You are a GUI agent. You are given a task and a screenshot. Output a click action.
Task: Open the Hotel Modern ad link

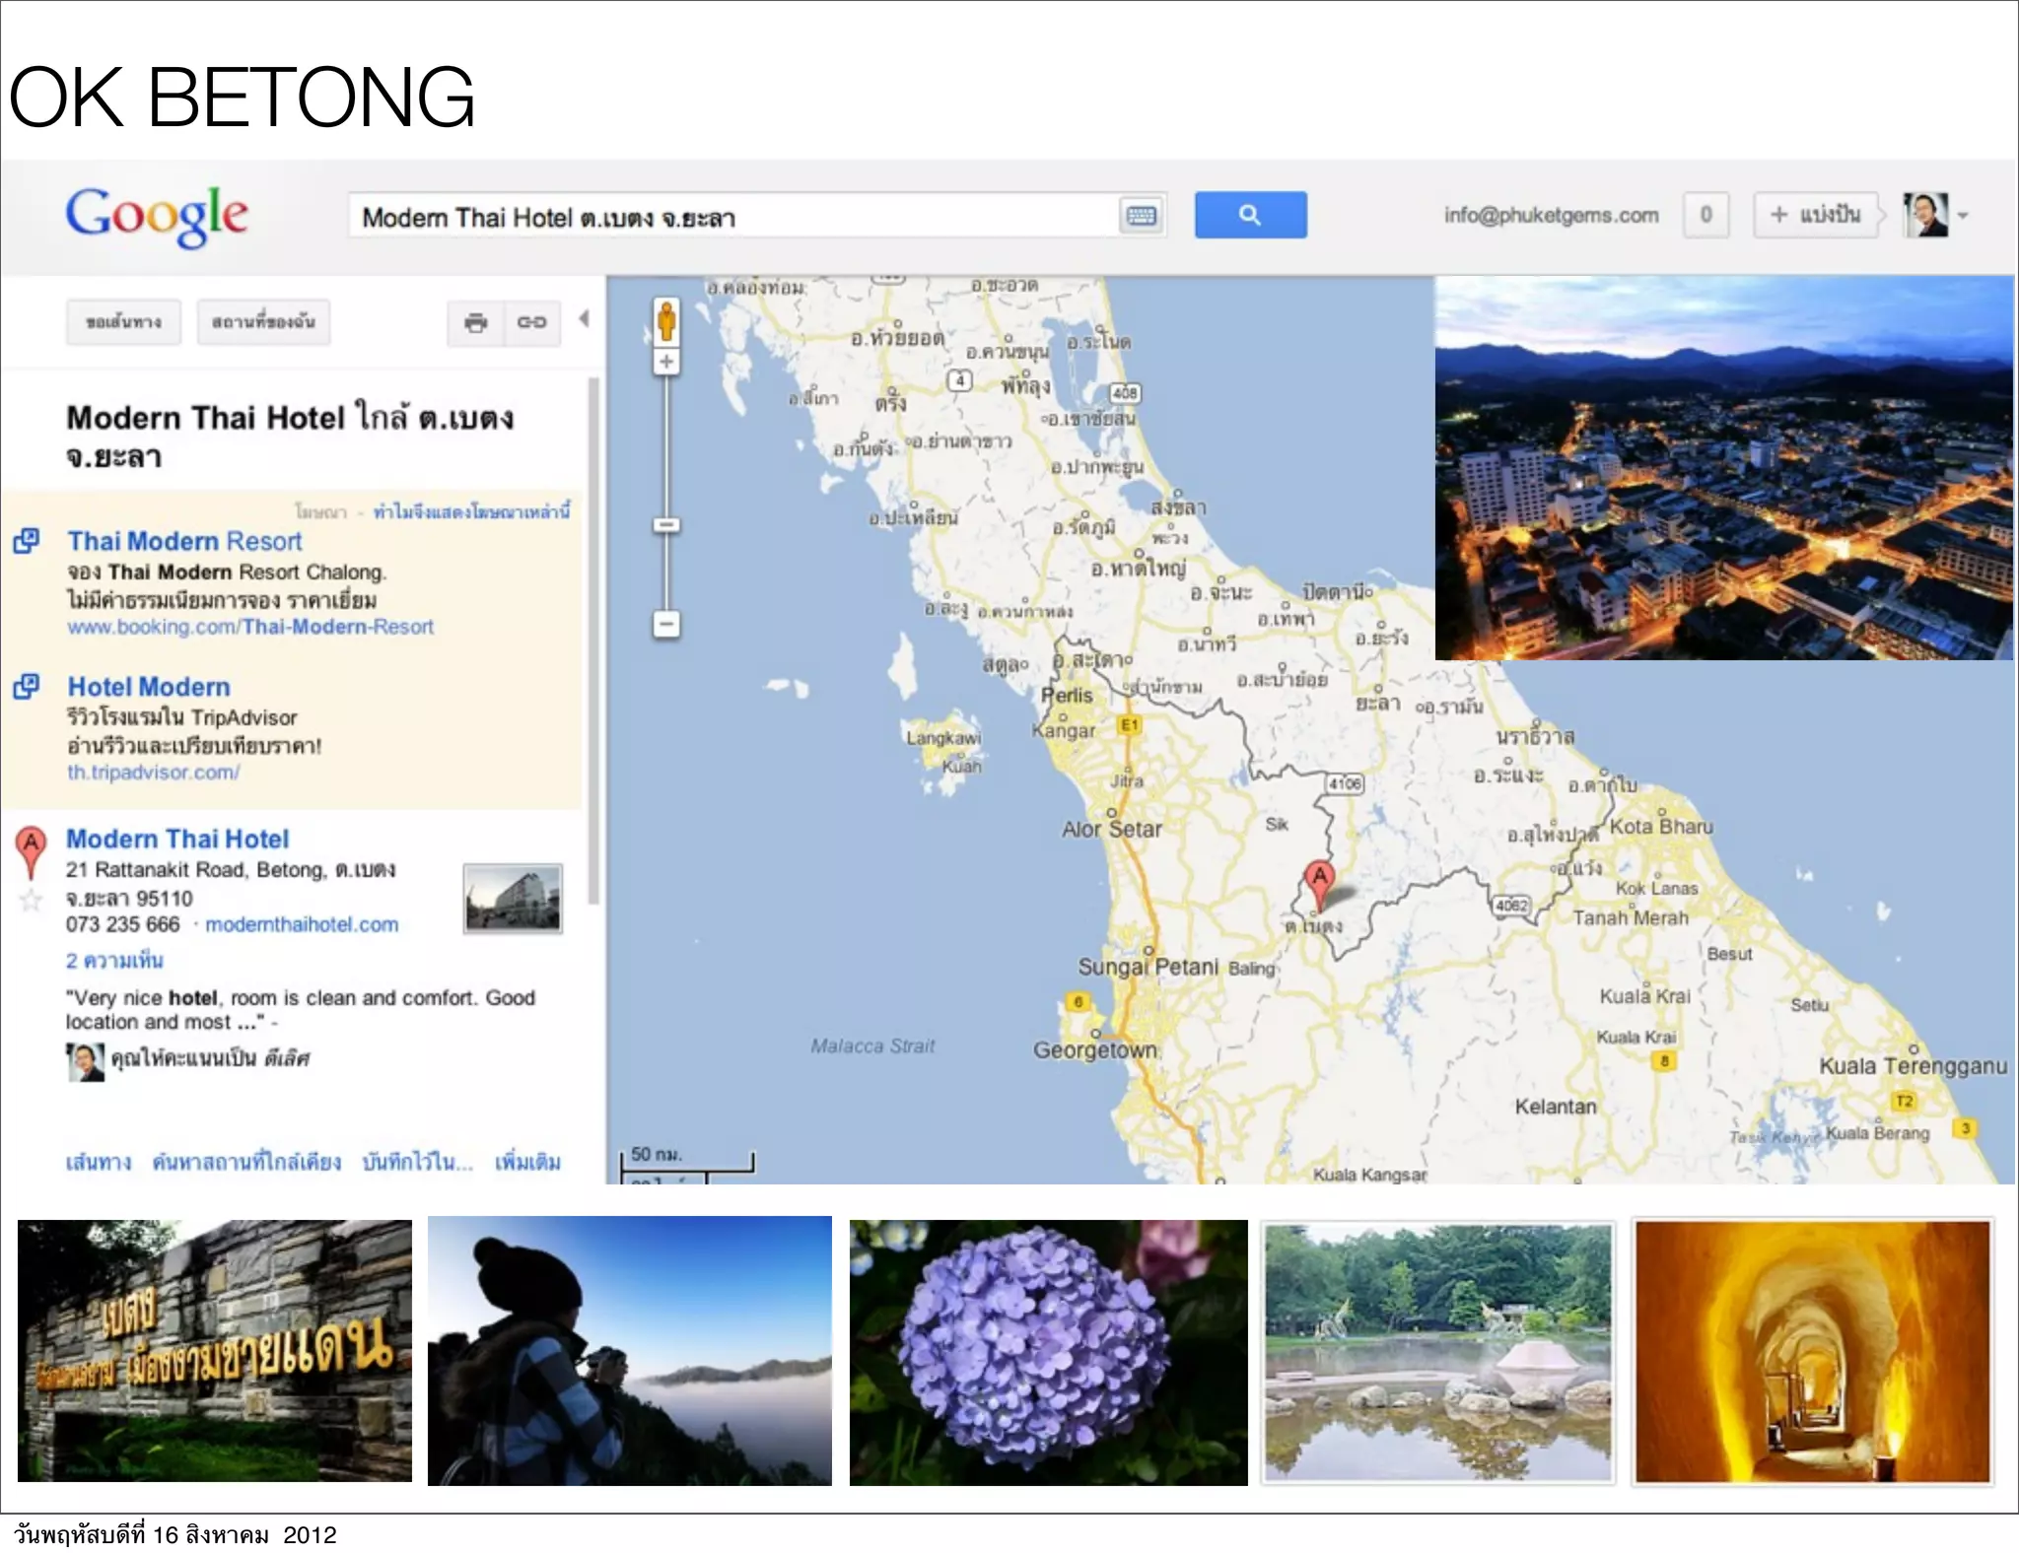pos(149,687)
